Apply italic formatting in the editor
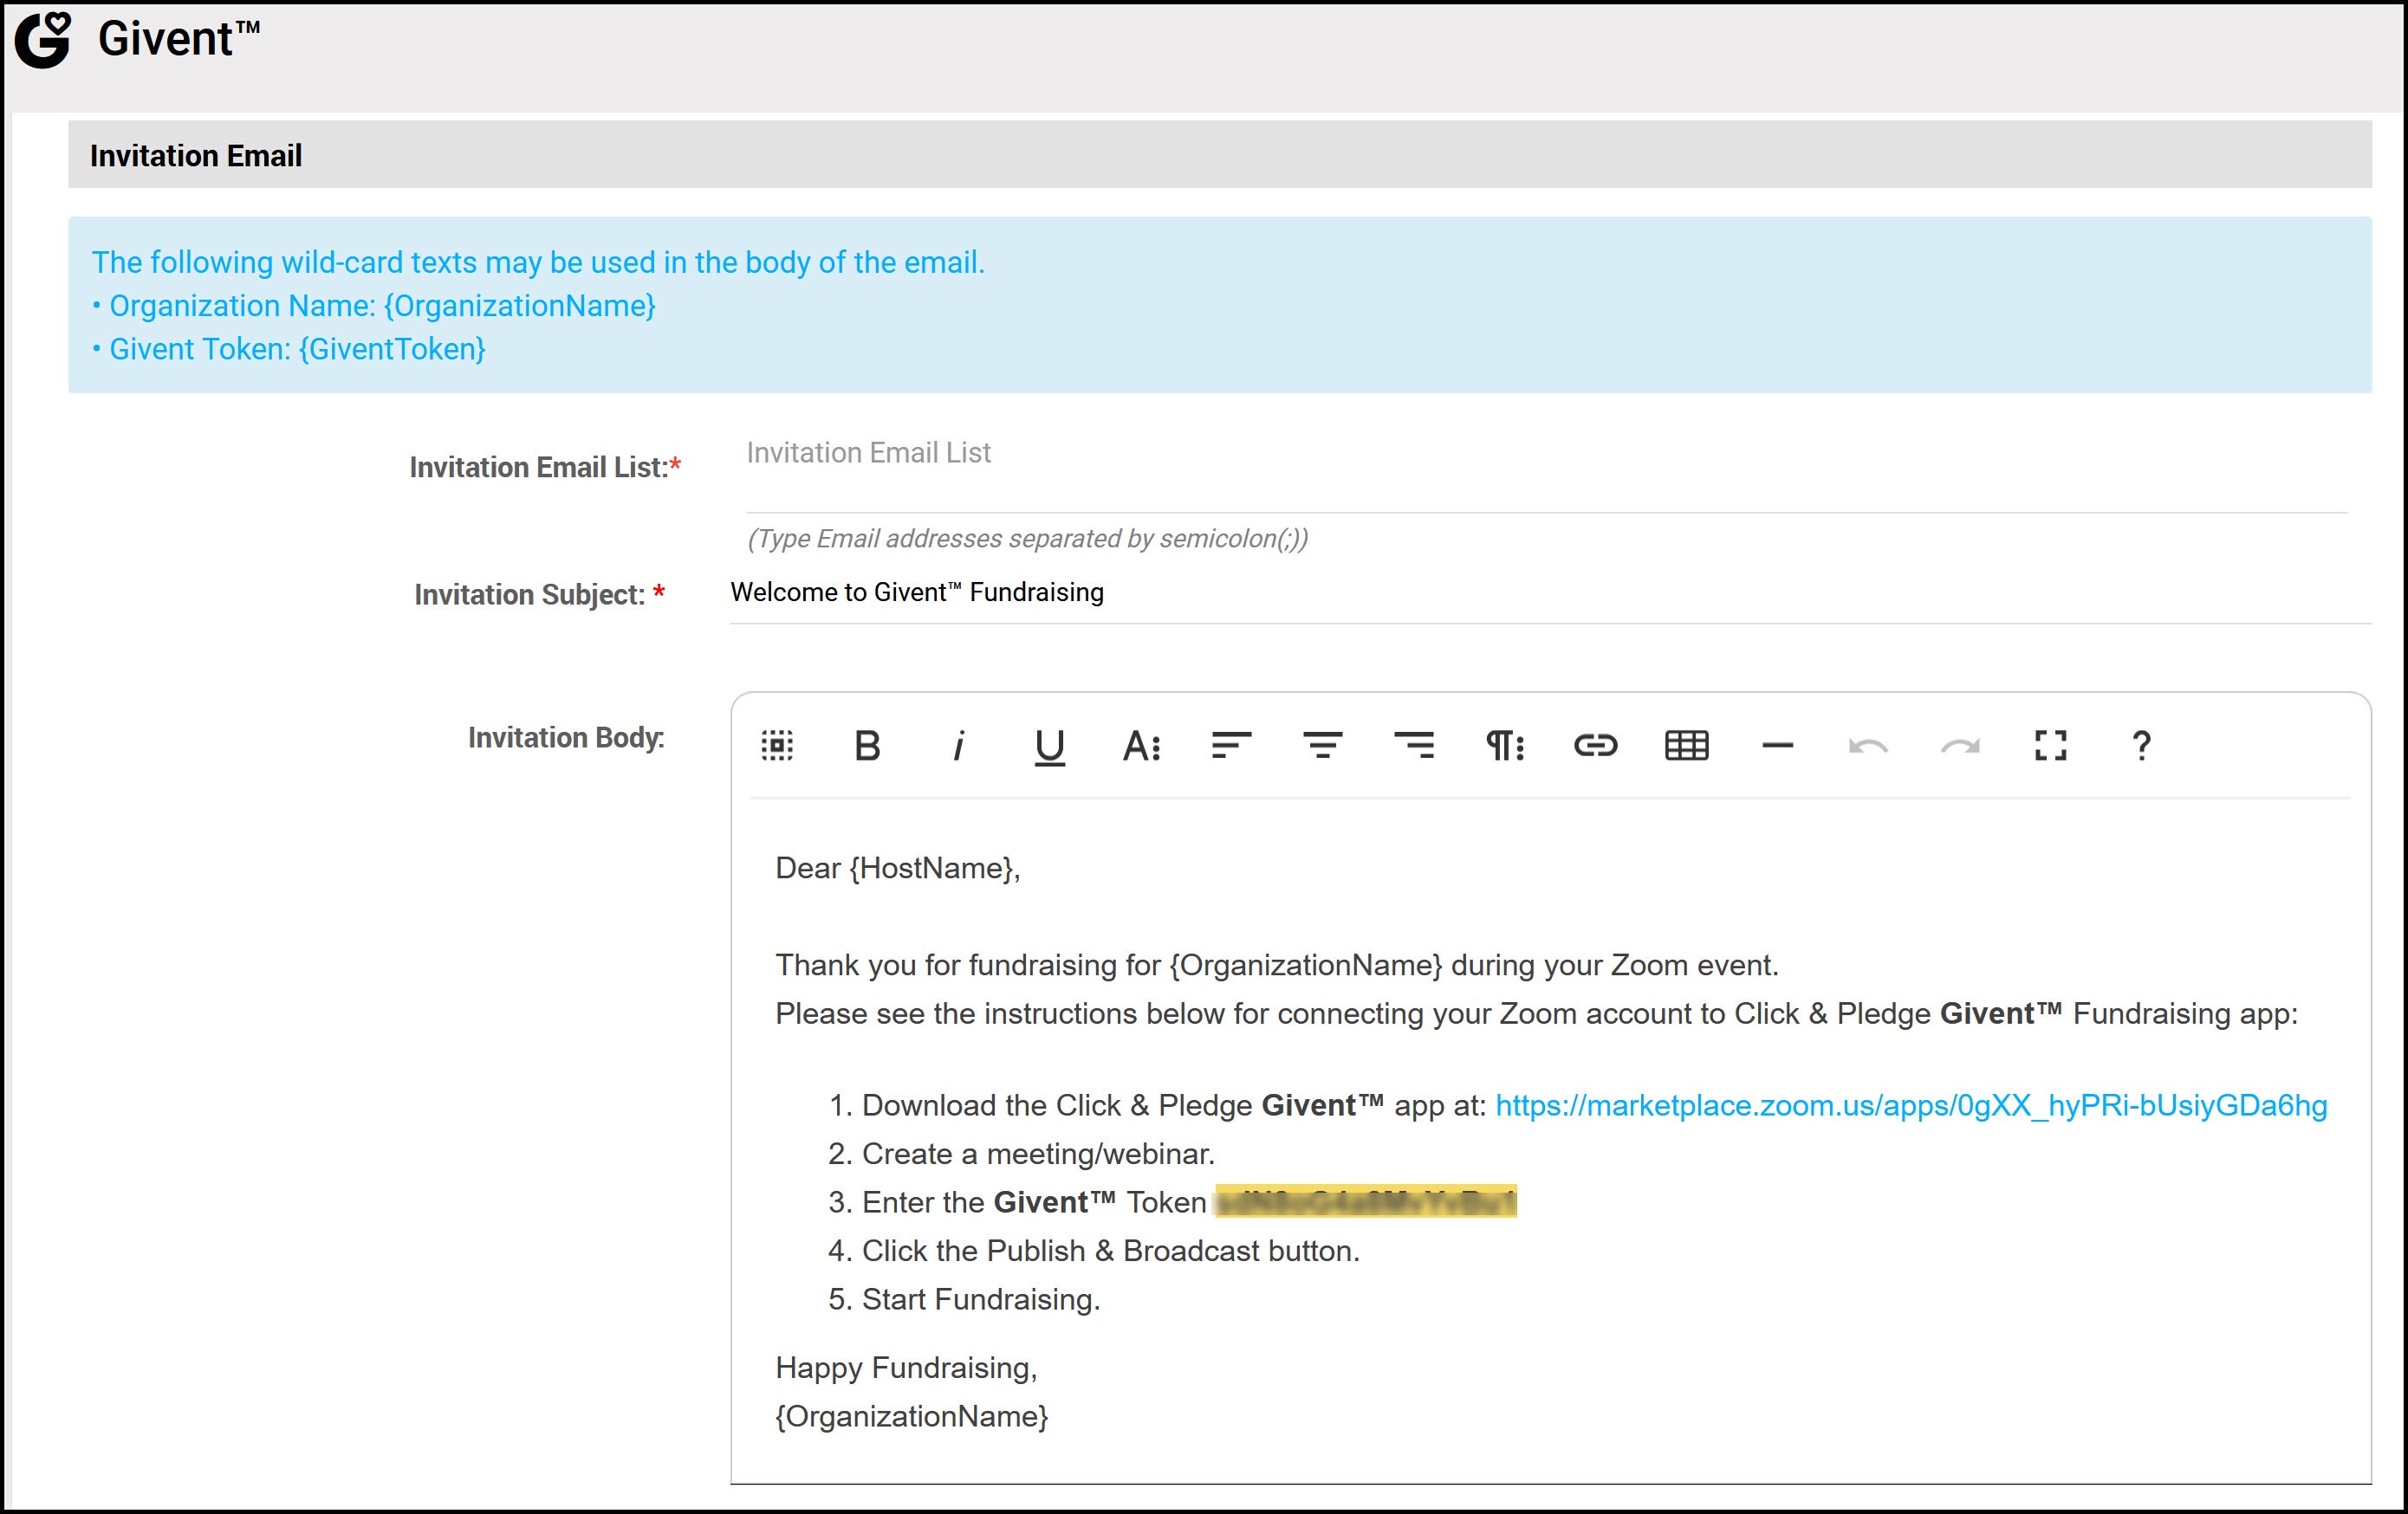 (958, 746)
